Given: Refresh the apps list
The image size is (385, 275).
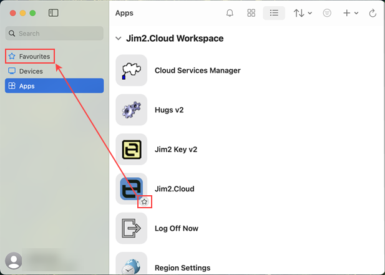Looking at the screenshot, I should (373, 13).
